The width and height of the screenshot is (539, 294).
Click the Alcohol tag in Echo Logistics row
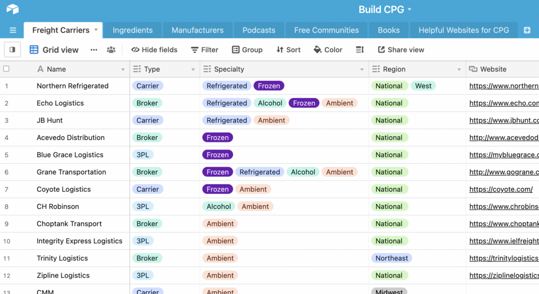pos(270,103)
